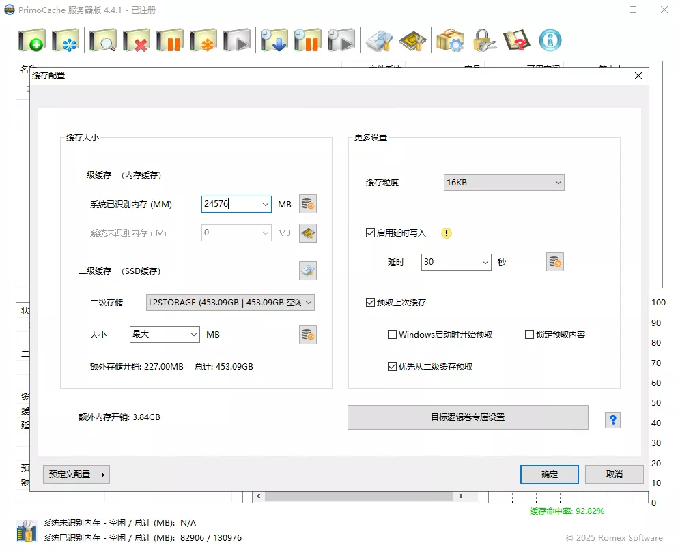Open the 二级存储 L2STORAGE dropdown

tap(229, 302)
